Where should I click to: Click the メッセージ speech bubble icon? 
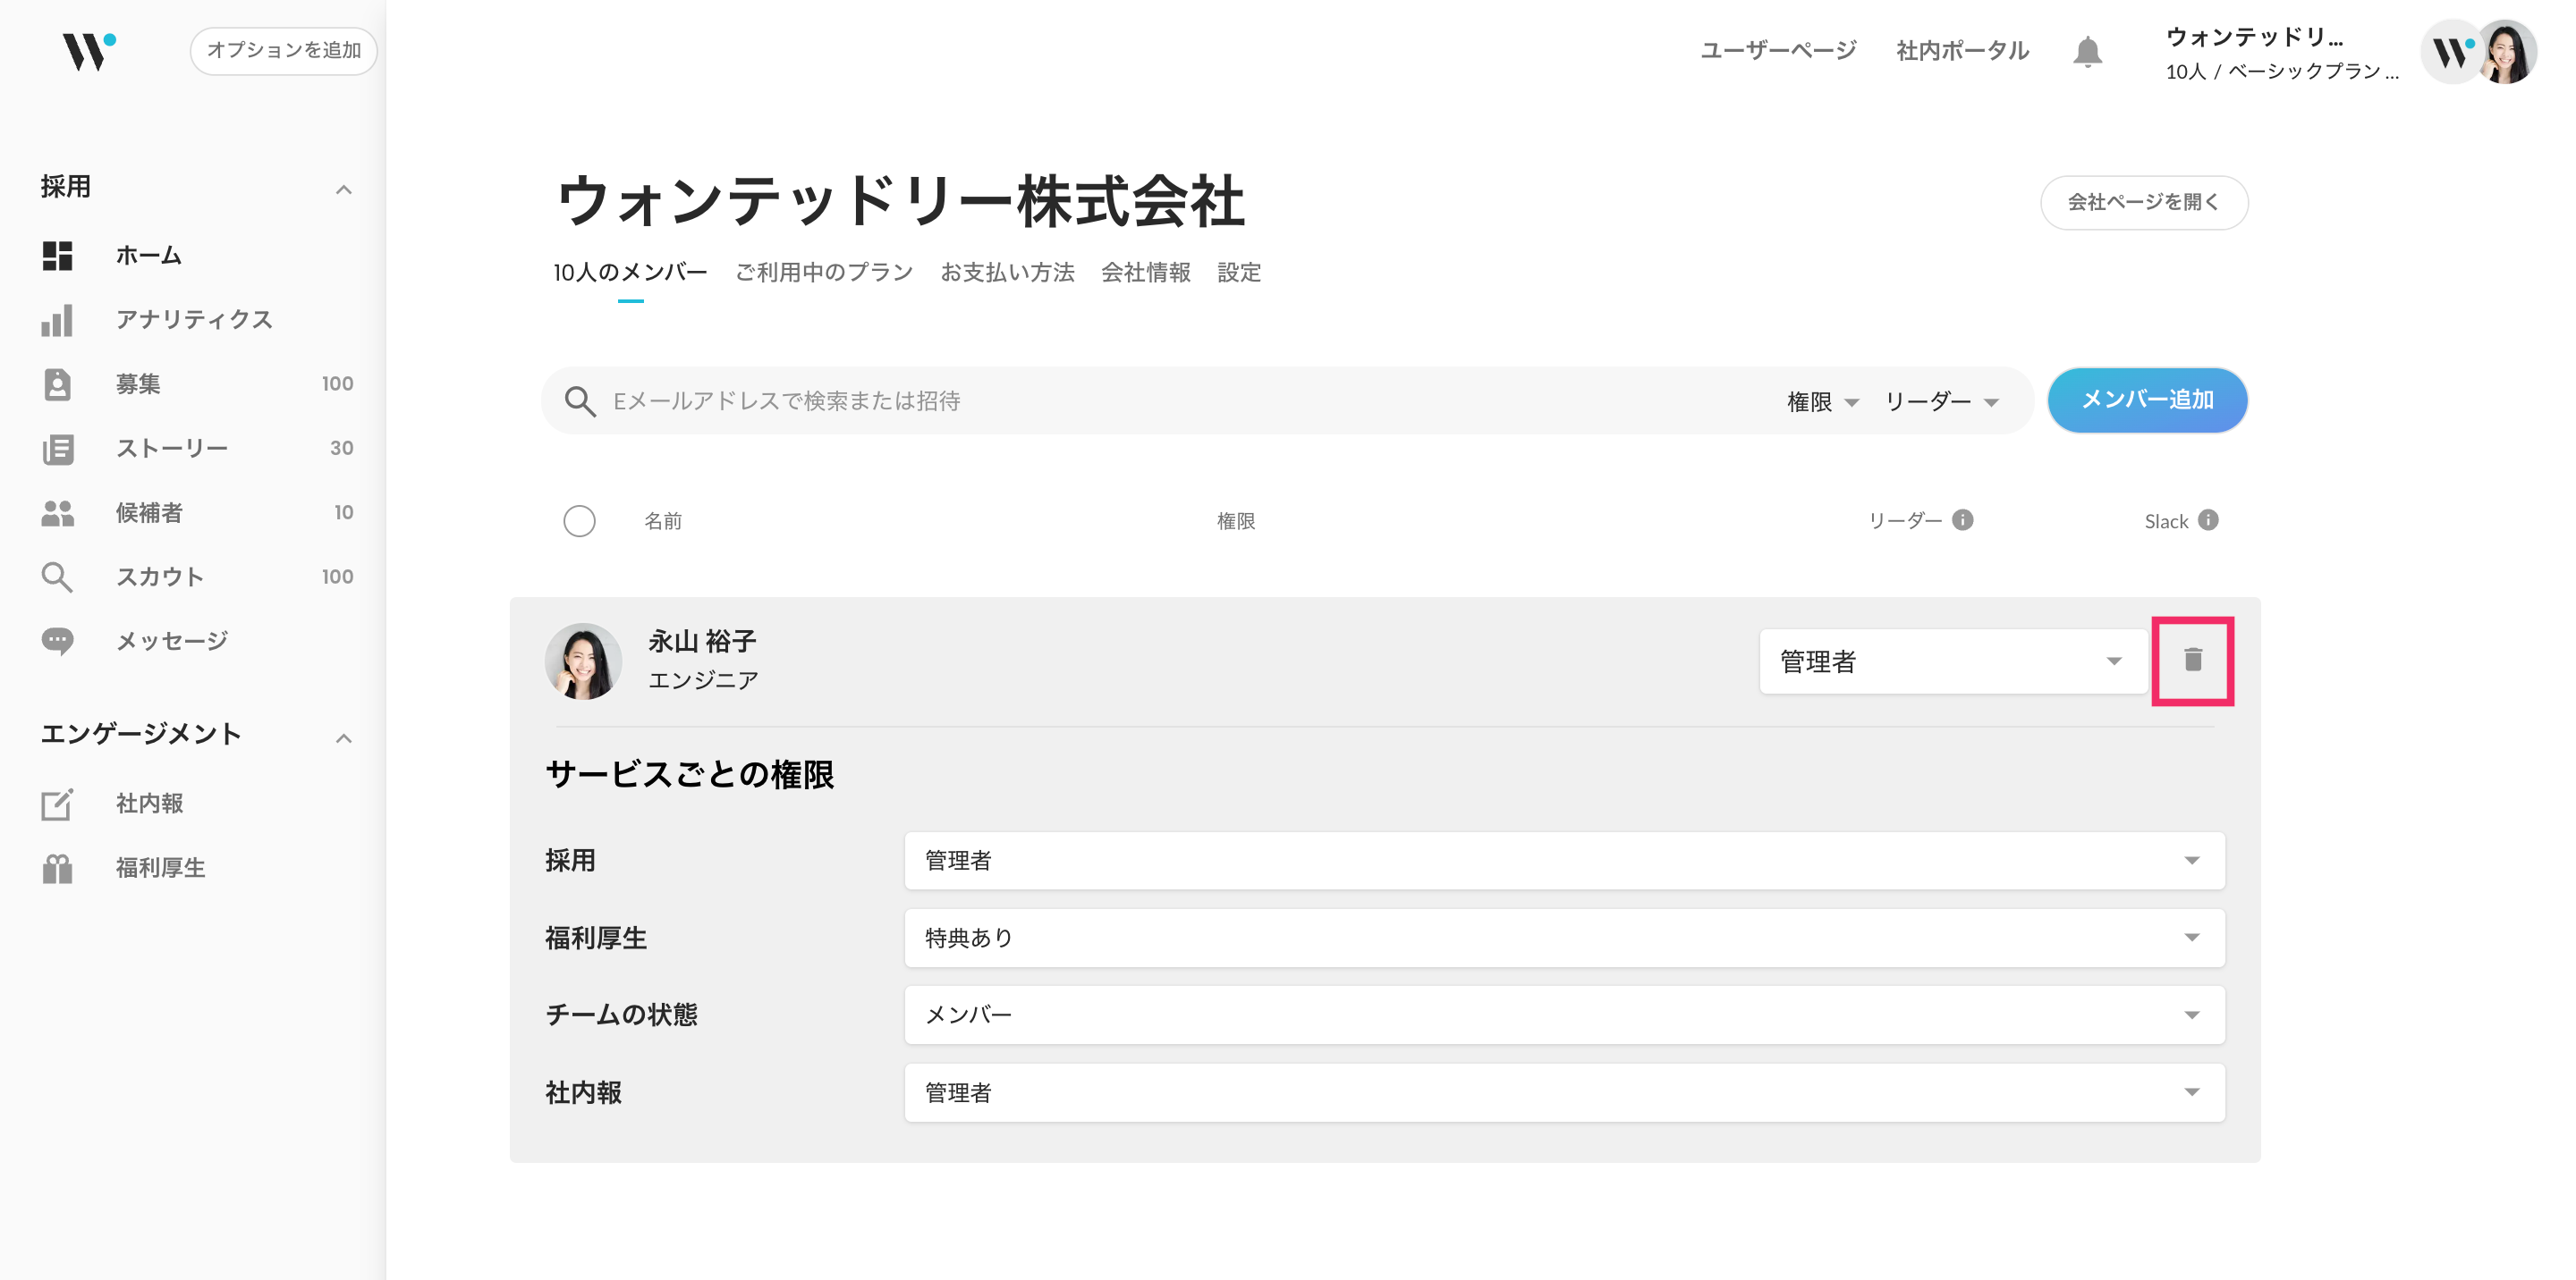[57, 642]
